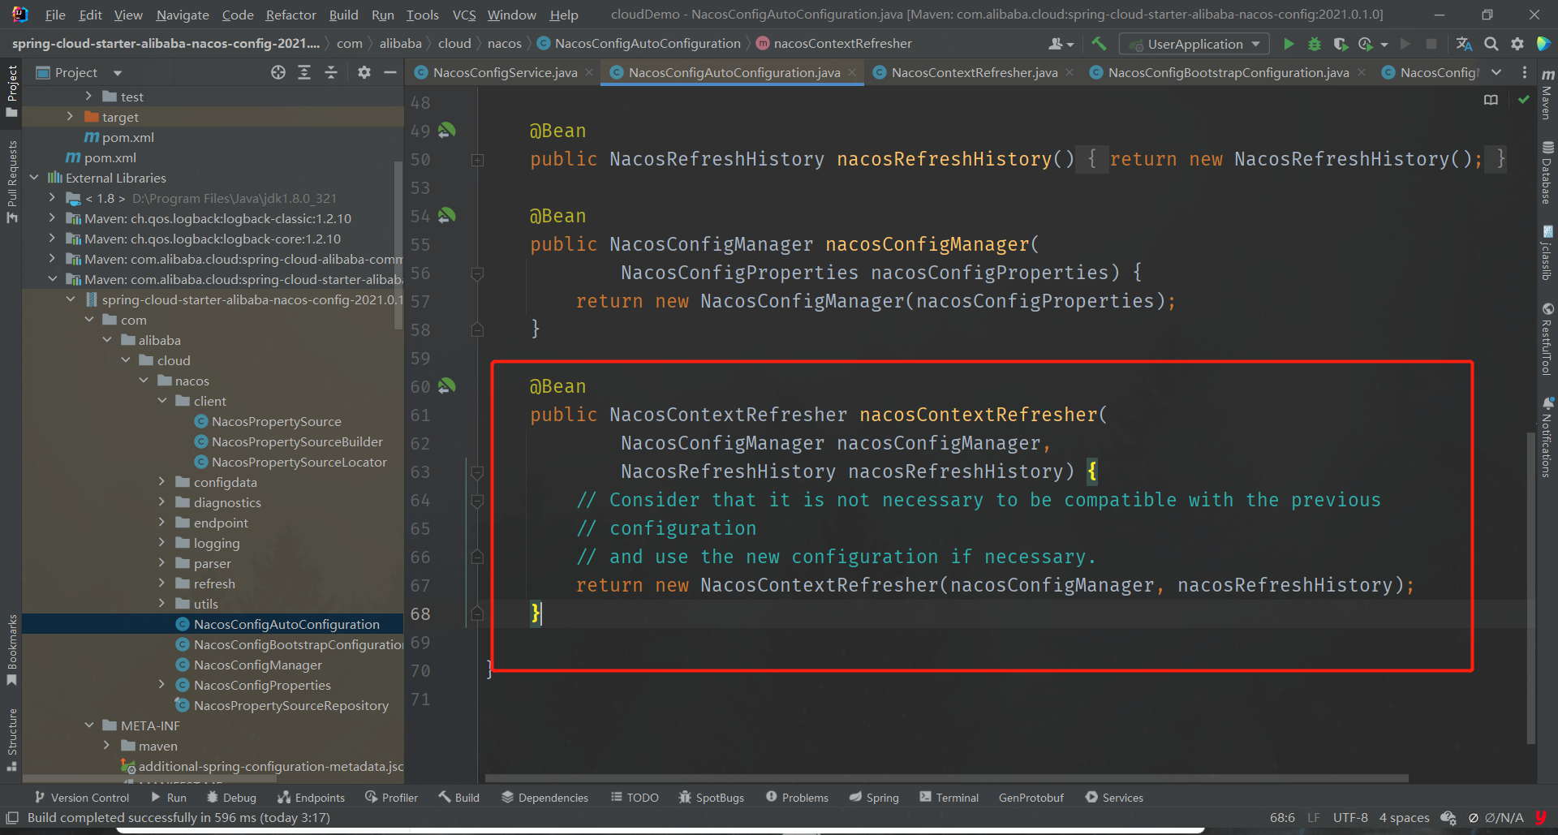Open Terminal tool window
Image resolution: width=1558 pixels, height=835 pixels.
pyautogui.click(x=949, y=798)
